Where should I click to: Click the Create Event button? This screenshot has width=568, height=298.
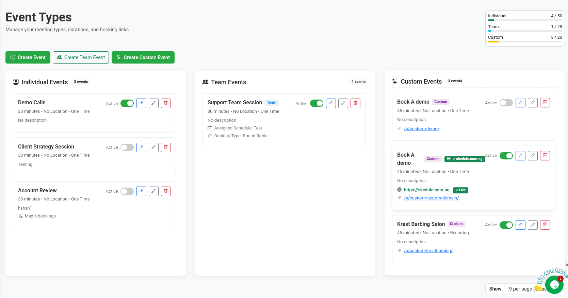[28, 57]
